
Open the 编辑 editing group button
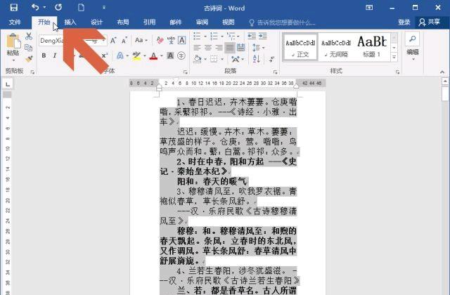pyautogui.click(x=413, y=46)
